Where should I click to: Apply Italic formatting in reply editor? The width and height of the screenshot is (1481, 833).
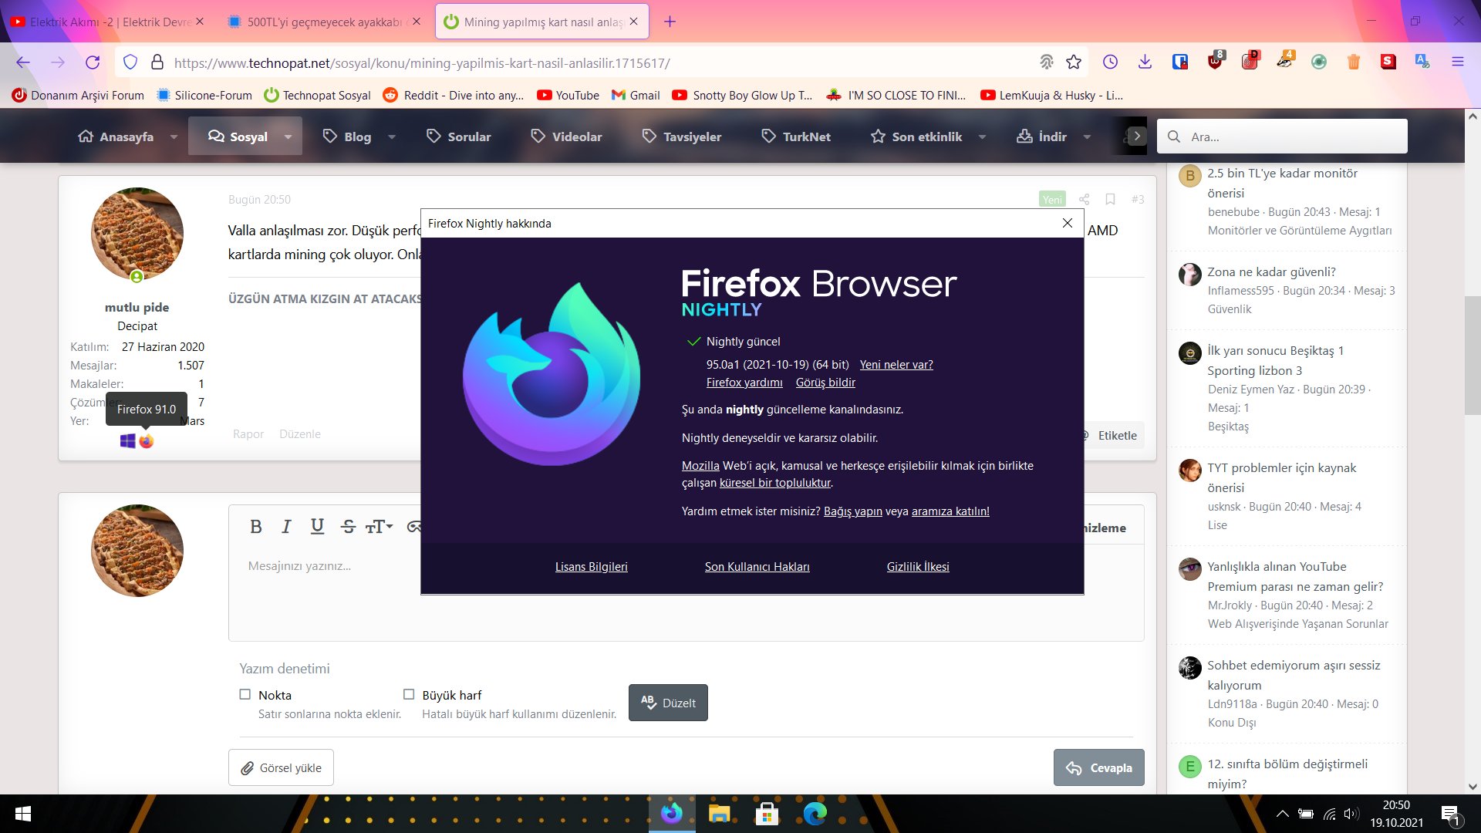pos(286,527)
